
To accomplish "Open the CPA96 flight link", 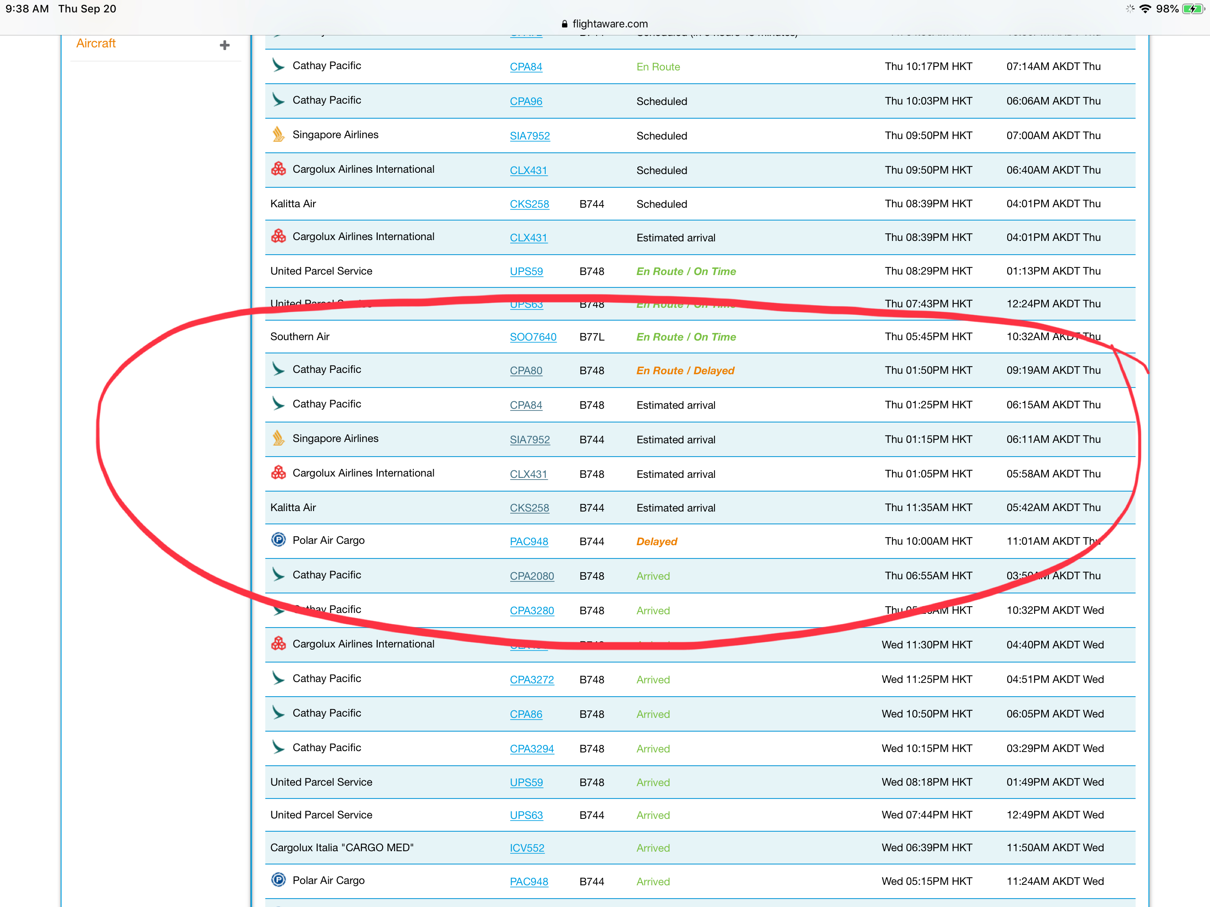I will click(526, 101).
